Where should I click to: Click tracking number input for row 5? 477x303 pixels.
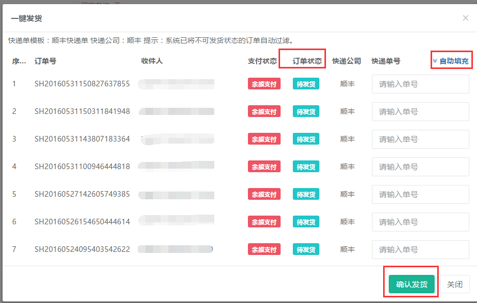pyautogui.click(x=420, y=194)
